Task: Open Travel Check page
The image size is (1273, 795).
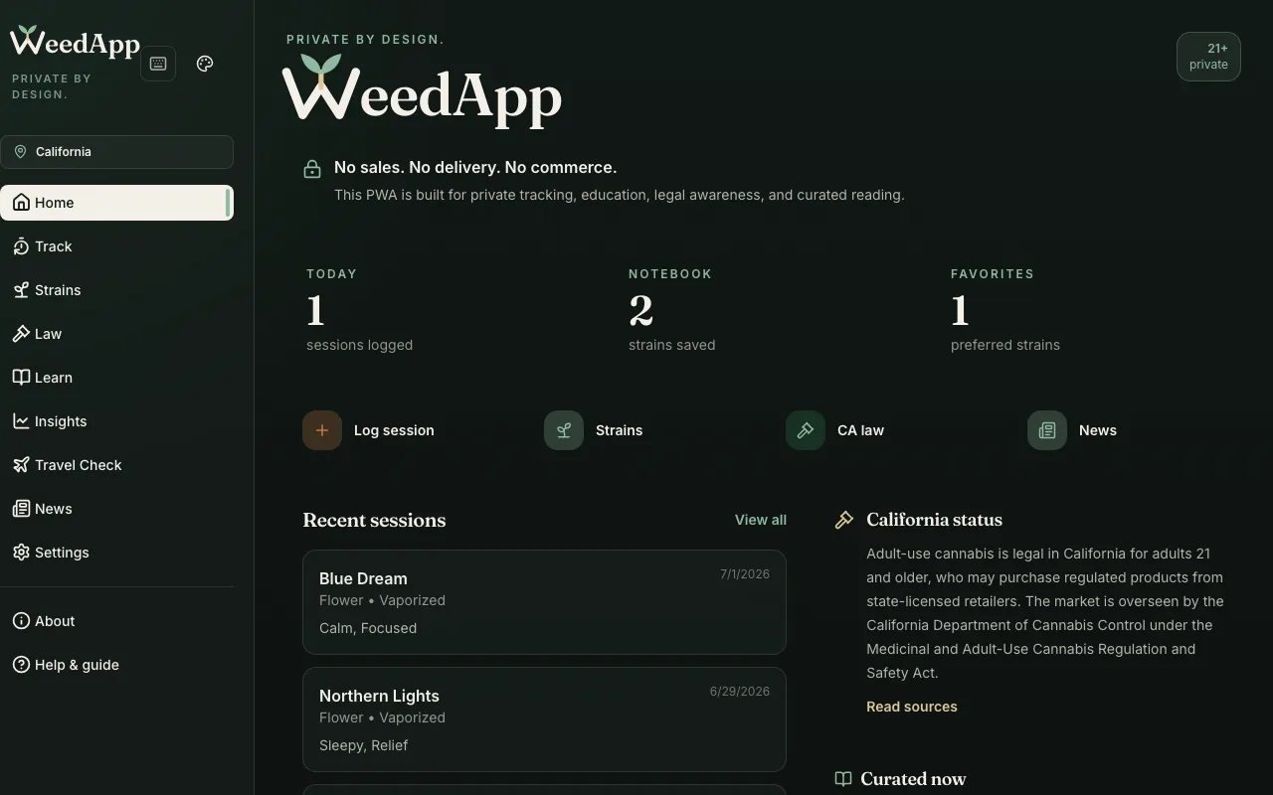Action: (116, 465)
